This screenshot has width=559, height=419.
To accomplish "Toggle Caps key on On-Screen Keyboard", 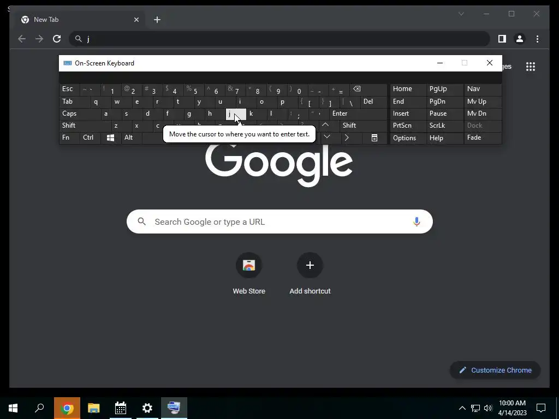I will (80, 113).
